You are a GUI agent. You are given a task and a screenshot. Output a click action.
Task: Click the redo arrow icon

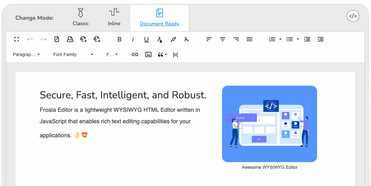coord(43,39)
